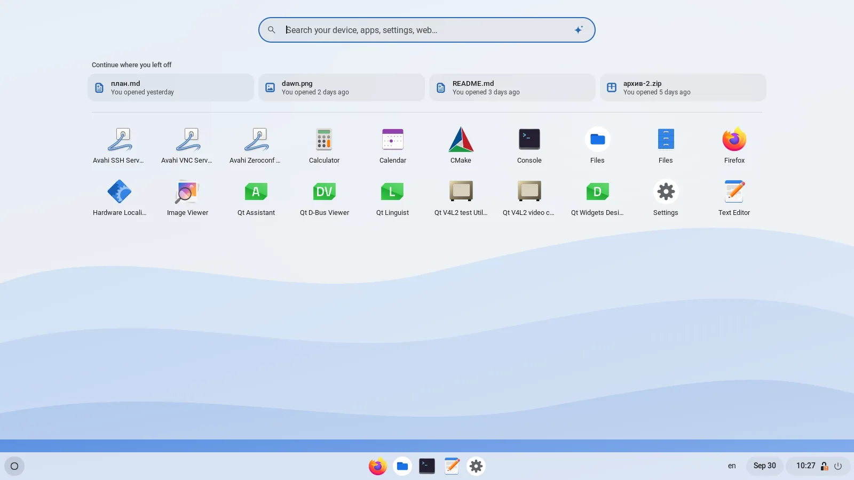
Task: Launch Text Editor from the app grid
Action: point(734,198)
